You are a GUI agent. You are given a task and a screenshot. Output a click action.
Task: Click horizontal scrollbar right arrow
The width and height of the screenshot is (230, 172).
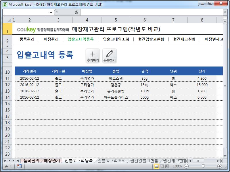point(218,161)
